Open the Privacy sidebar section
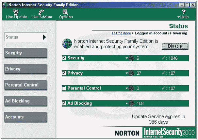The image size is (198, 140). pos(25,69)
